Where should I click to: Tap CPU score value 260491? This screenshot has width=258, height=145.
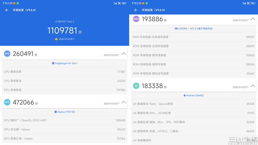pos(23,54)
